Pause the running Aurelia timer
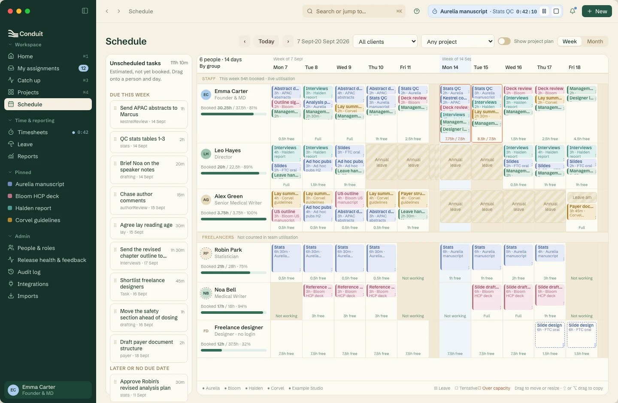This screenshot has height=403, width=618. tap(544, 11)
